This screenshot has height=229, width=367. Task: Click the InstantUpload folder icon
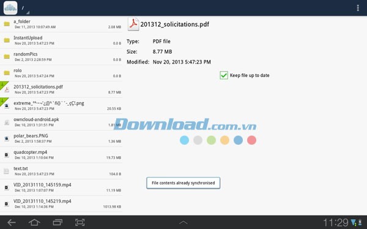[x=7, y=40]
